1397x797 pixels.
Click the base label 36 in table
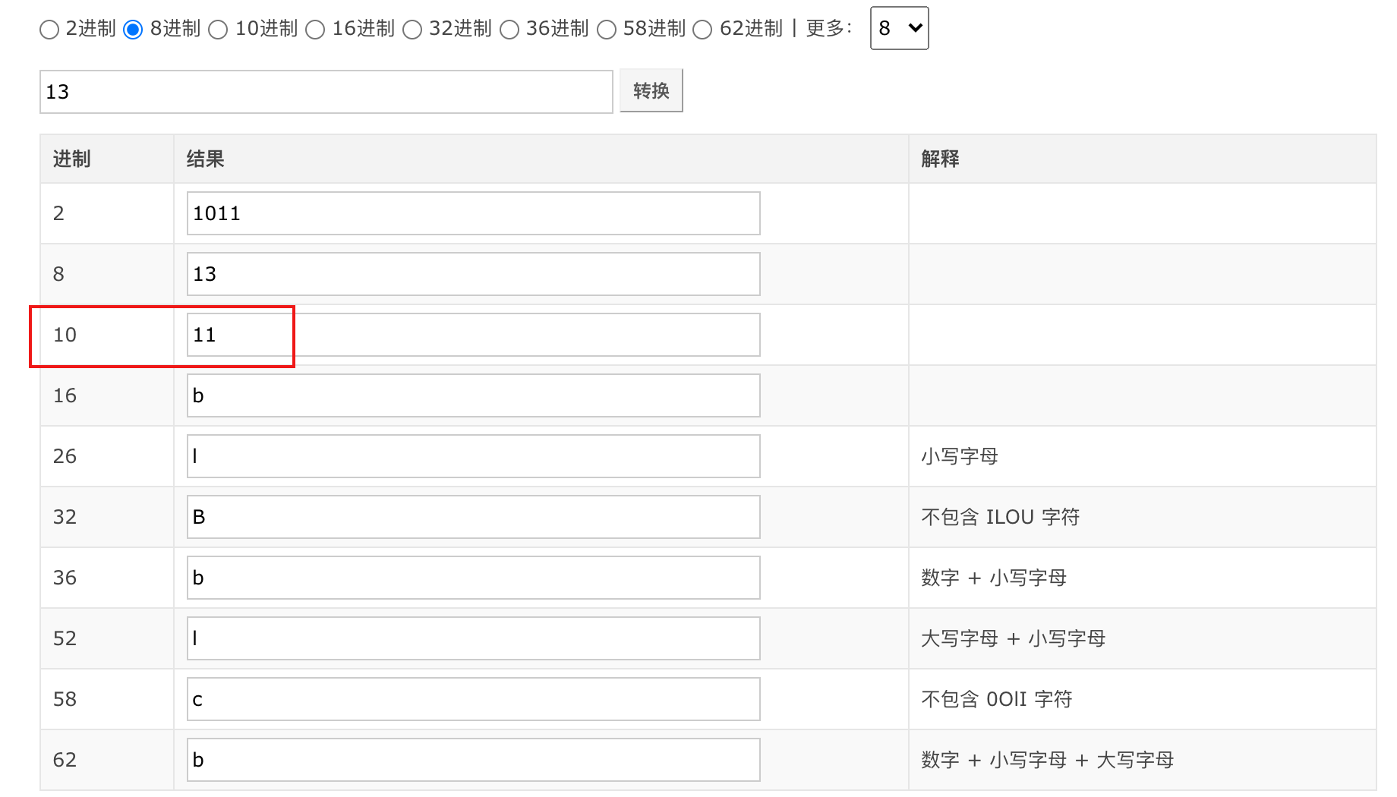point(65,578)
